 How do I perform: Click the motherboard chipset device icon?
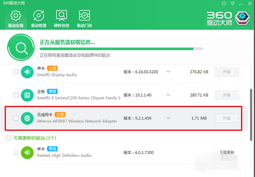tap(27, 95)
